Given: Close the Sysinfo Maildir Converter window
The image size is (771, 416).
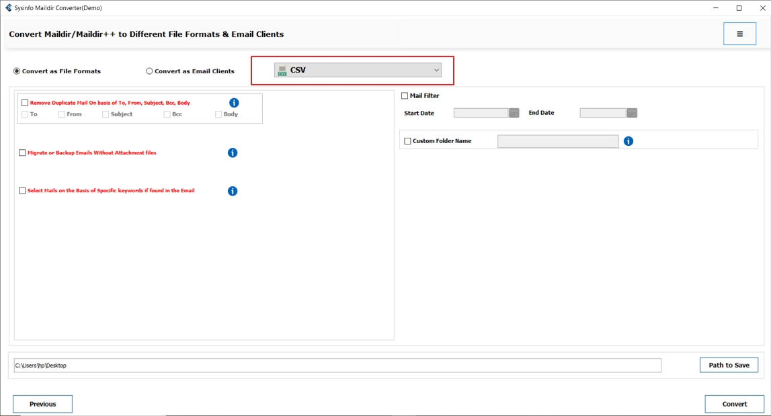Looking at the screenshot, I should point(763,8).
